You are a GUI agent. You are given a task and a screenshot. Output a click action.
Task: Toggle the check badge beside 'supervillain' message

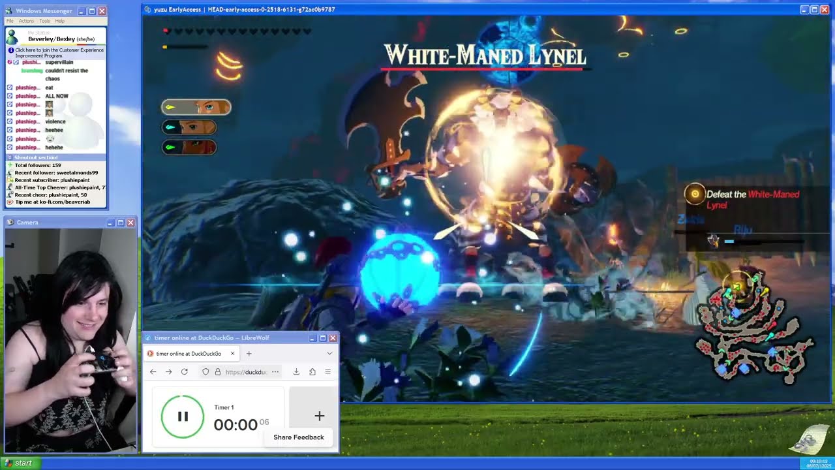(16, 62)
